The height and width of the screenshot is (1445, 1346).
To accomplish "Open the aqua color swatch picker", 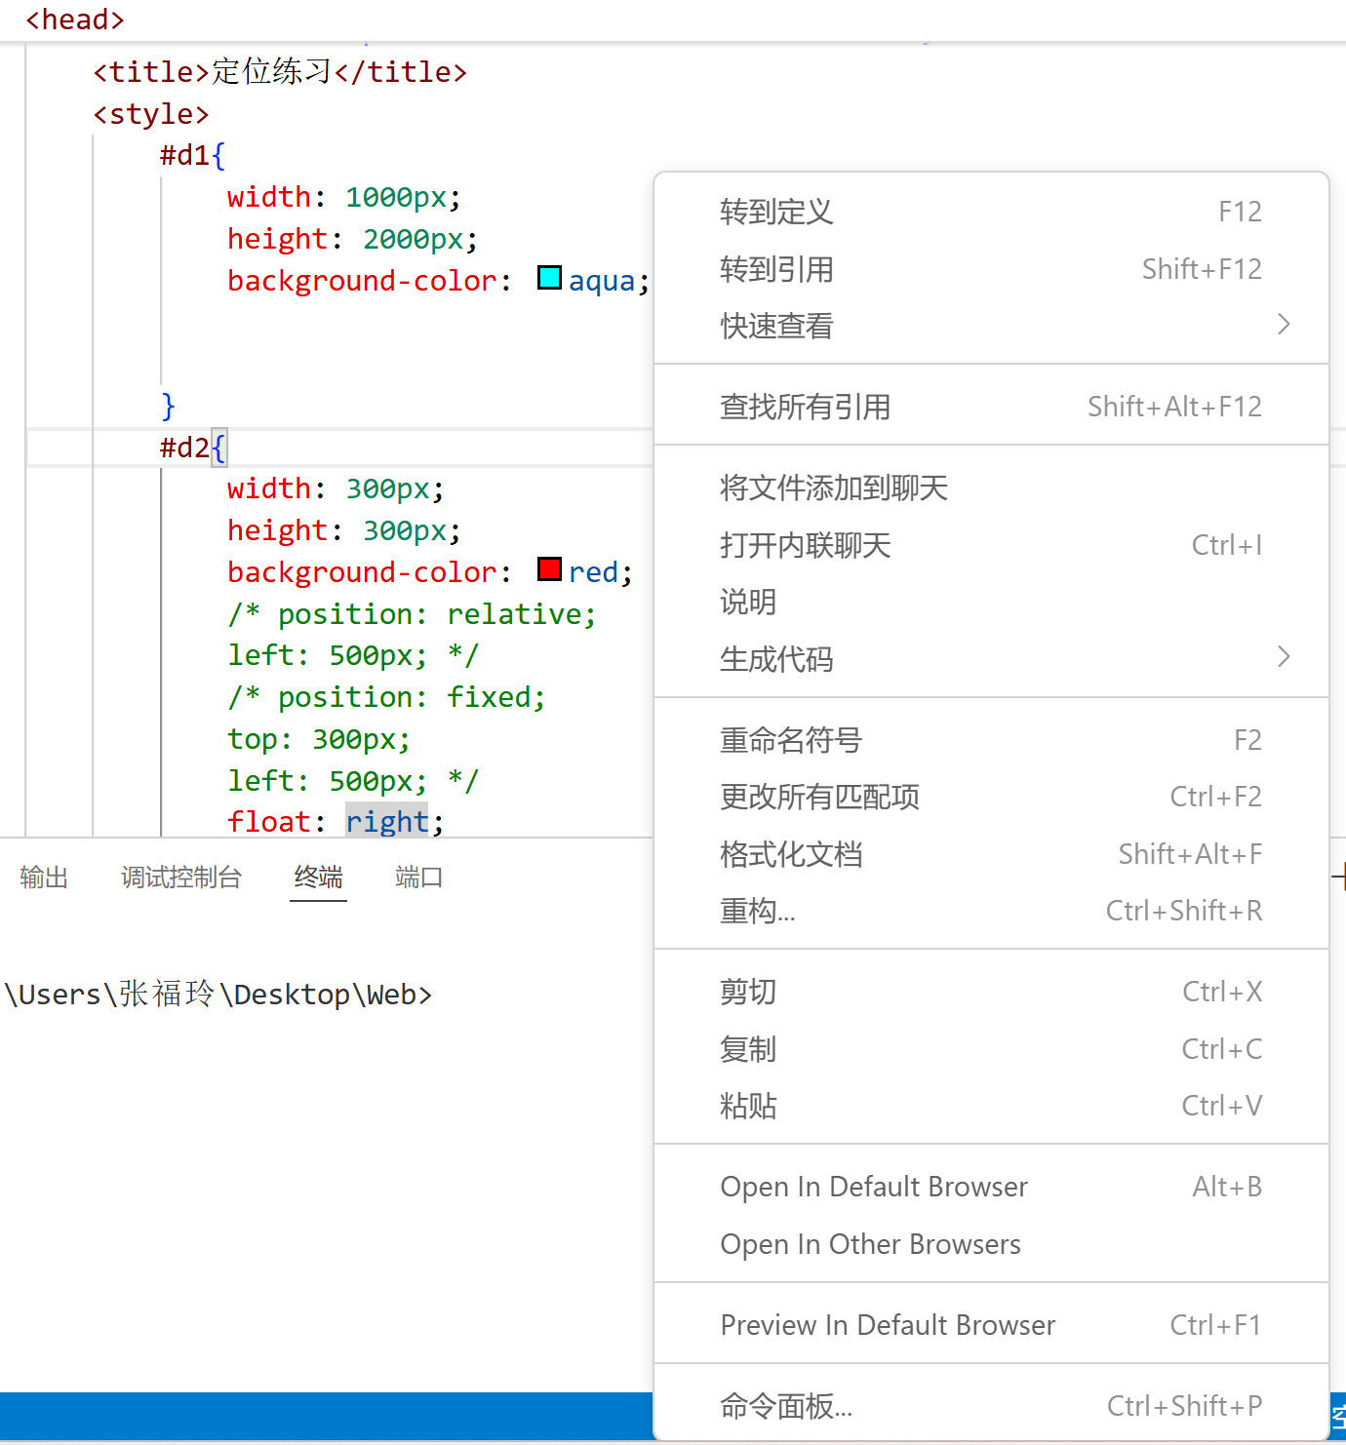I will [550, 278].
